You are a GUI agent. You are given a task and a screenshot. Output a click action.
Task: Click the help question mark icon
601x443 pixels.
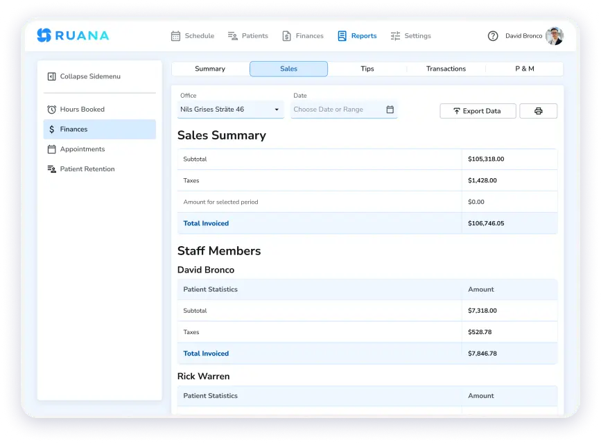click(493, 35)
